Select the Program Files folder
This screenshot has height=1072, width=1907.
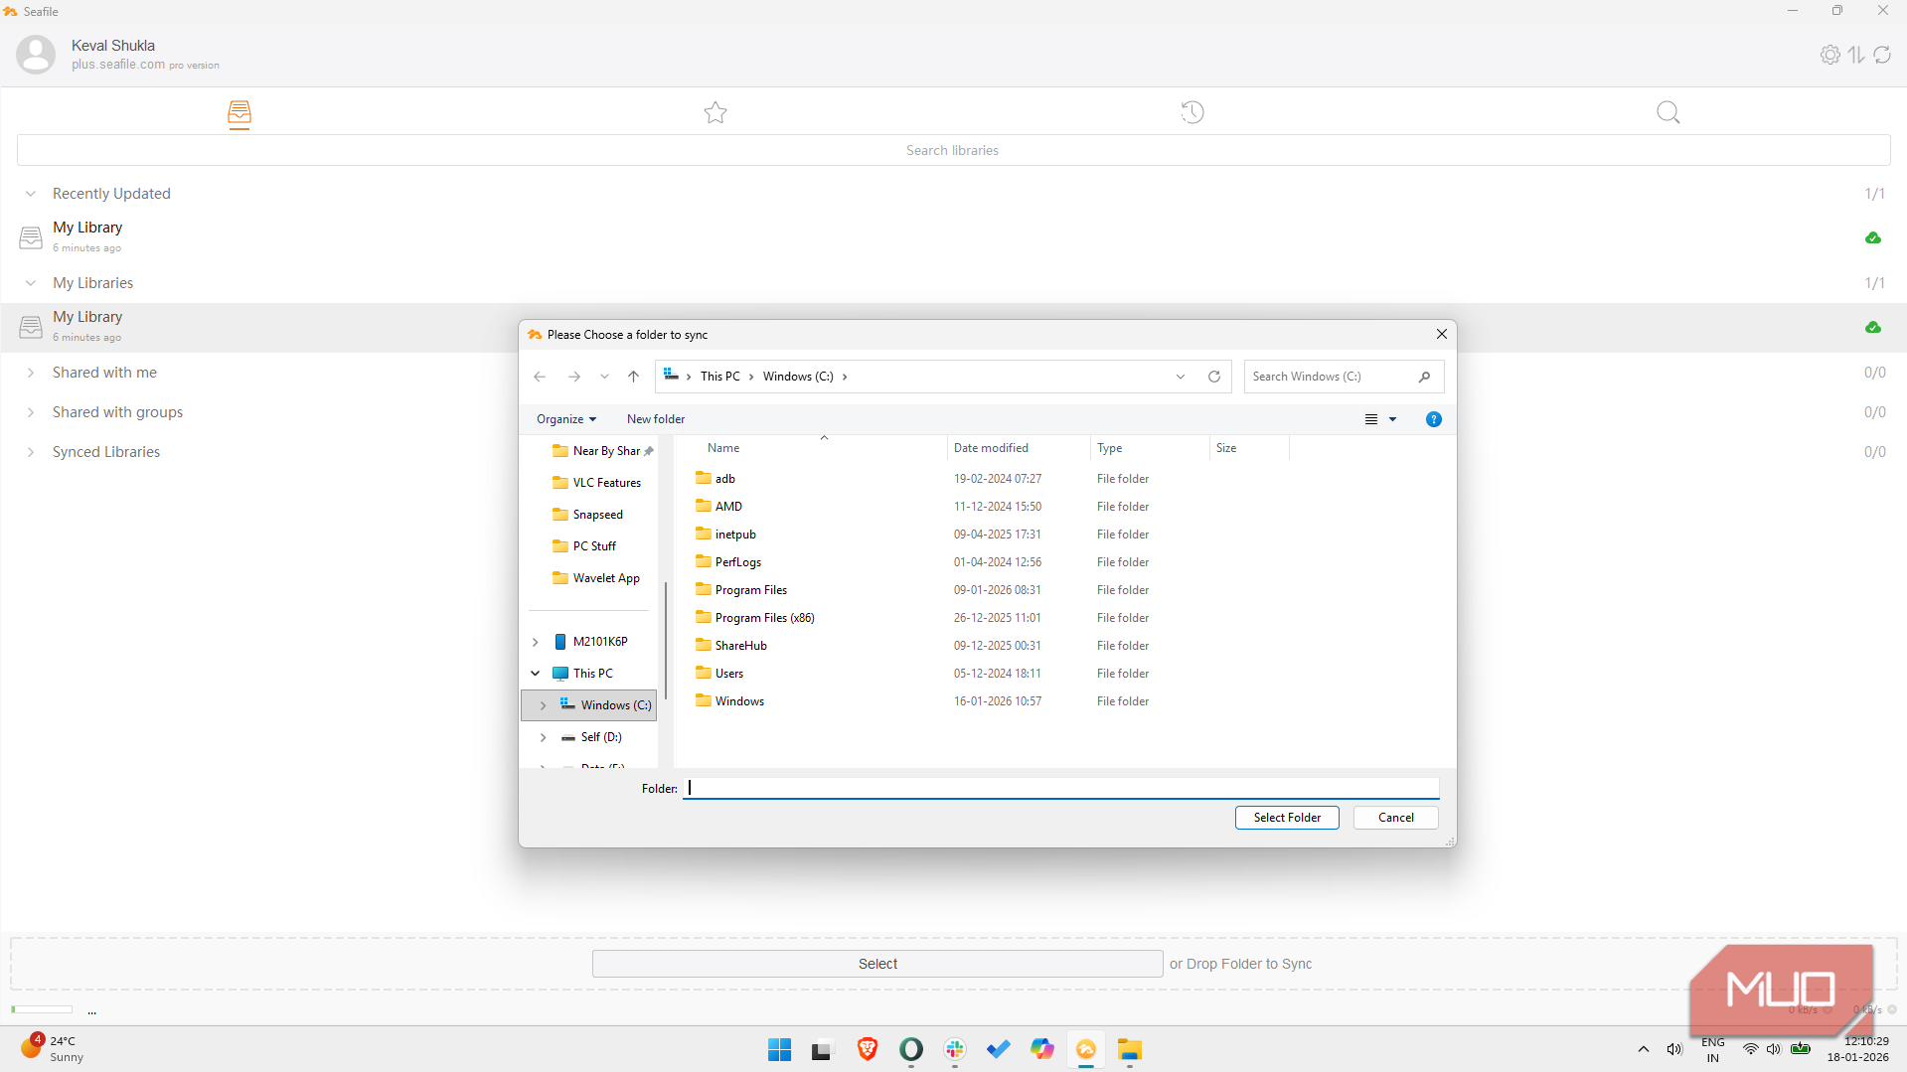coord(751,590)
